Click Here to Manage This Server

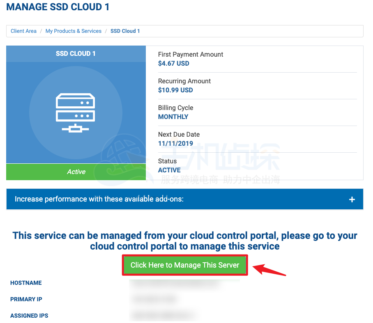click(185, 265)
